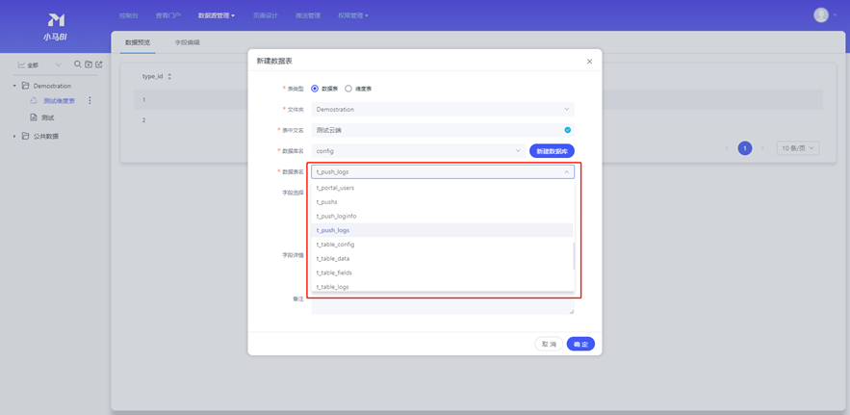Click the 新建数据库 button
The image size is (850, 415).
click(552, 151)
